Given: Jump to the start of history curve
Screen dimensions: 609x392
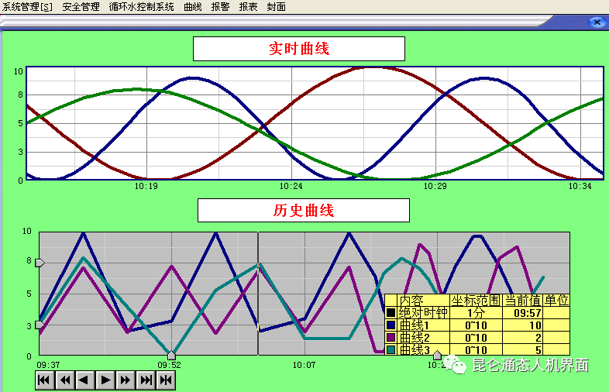Looking at the screenshot, I should [x=44, y=380].
